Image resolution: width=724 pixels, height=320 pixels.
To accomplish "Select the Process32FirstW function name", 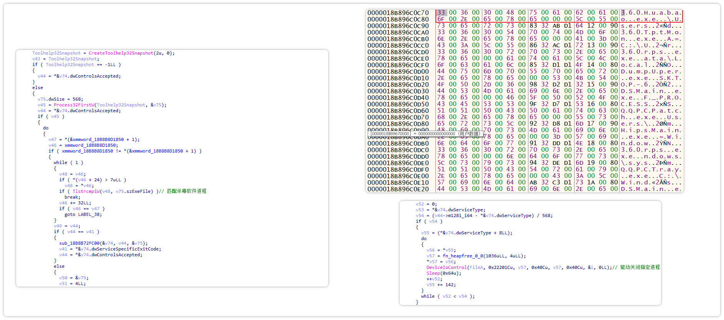I will (x=74, y=105).
